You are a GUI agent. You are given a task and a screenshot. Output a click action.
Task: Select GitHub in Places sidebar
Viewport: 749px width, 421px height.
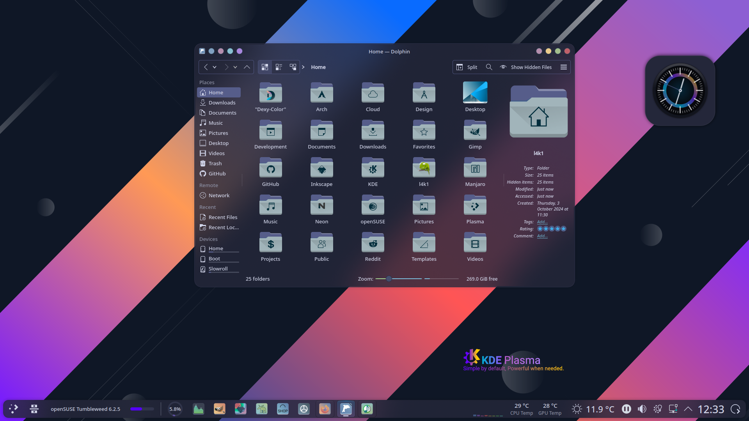(x=219, y=173)
